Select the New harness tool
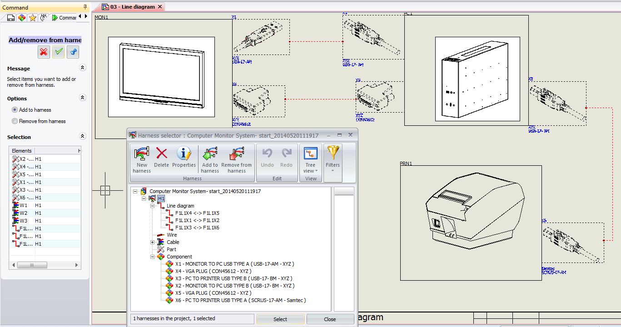Viewport: 621px width, 327px height. click(x=141, y=157)
